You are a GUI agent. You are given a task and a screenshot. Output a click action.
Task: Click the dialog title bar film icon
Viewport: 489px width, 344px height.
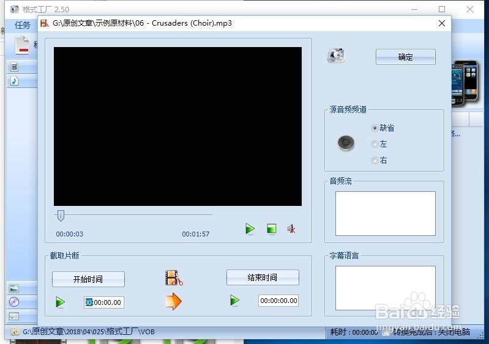pyautogui.click(x=45, y=23)
